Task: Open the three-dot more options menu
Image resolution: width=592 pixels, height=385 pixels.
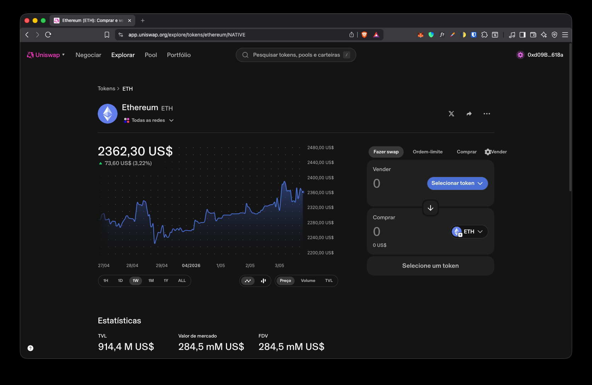Action: [487, 114]
